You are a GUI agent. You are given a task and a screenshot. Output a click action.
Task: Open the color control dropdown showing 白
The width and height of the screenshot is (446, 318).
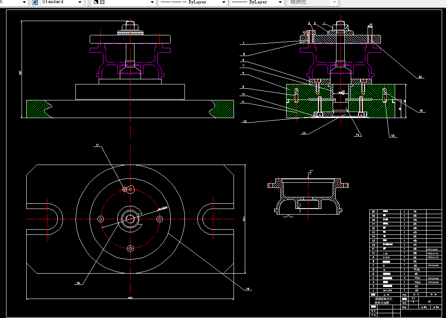click(x=124, y=2)
